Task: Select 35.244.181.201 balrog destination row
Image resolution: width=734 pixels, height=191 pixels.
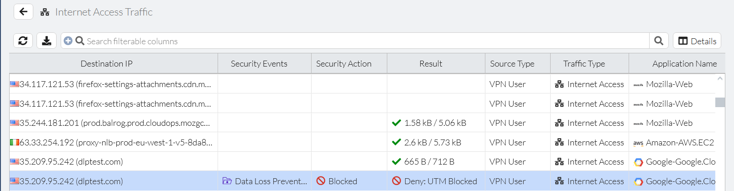Action: click(114, 123)
